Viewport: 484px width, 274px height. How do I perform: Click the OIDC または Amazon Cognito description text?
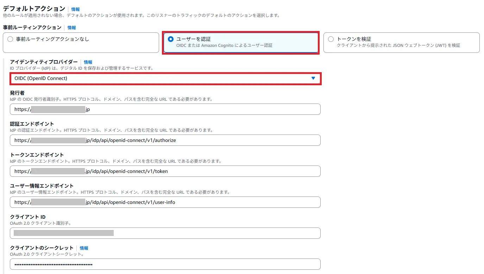point(224,45)
